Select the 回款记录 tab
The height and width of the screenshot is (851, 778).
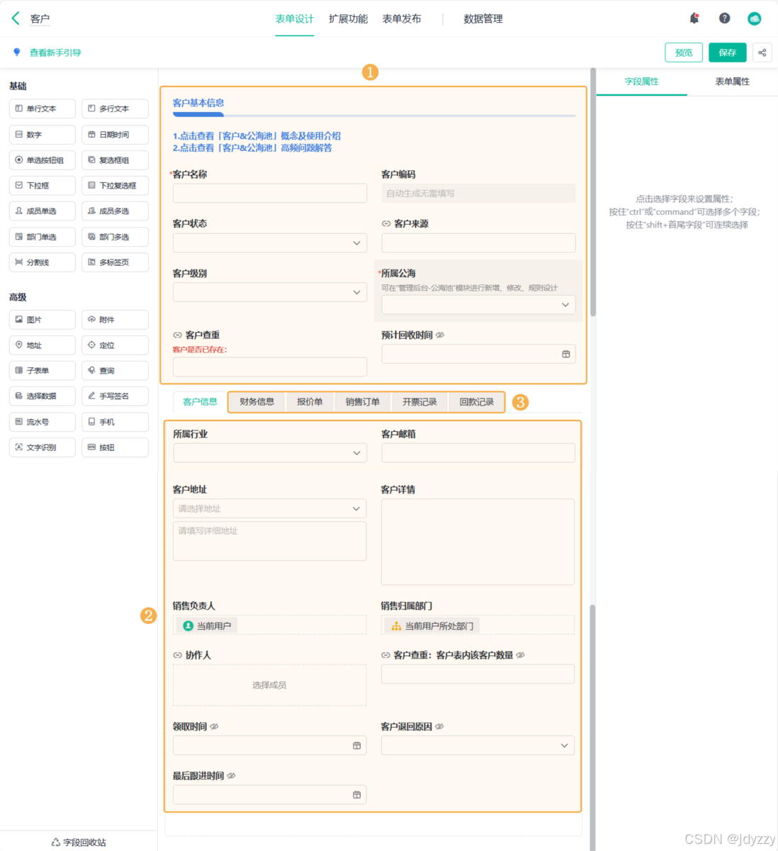476,402
